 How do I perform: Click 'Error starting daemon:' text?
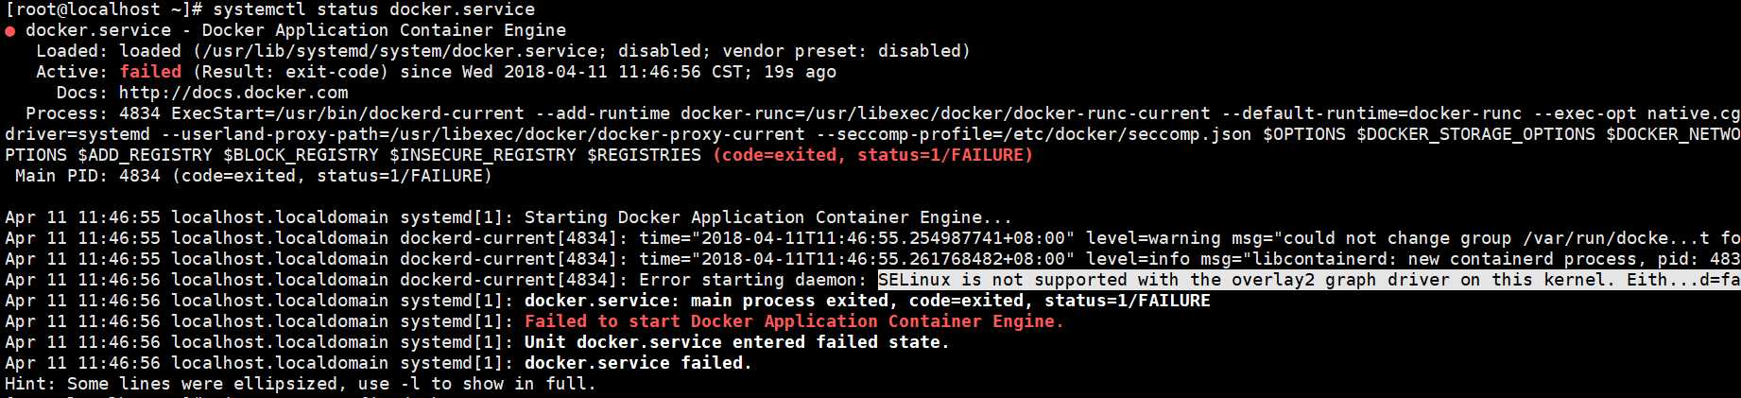[x=753, y=280]
